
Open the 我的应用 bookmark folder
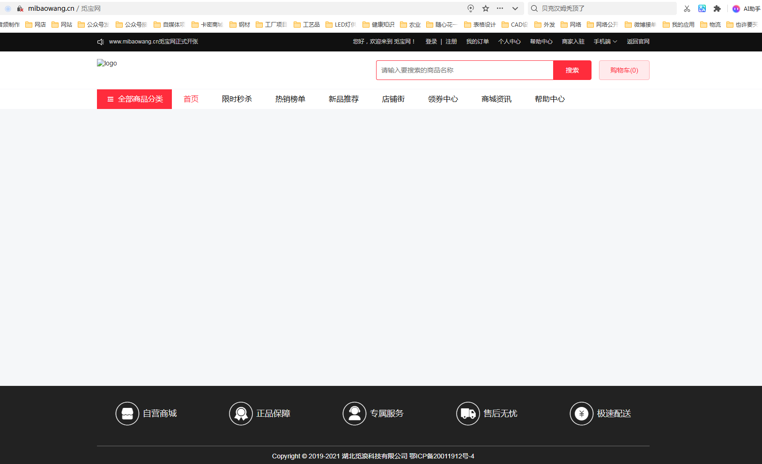(679, 24)
